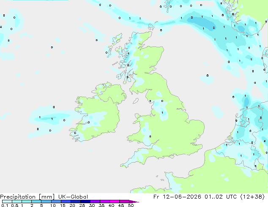
Task: Click the 'UK-Global' model label
Action: click(x=73, y=197)
